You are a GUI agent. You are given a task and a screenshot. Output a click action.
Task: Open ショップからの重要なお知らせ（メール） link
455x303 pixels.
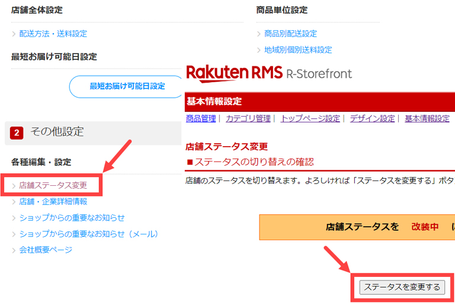click(x=89, y=234)
